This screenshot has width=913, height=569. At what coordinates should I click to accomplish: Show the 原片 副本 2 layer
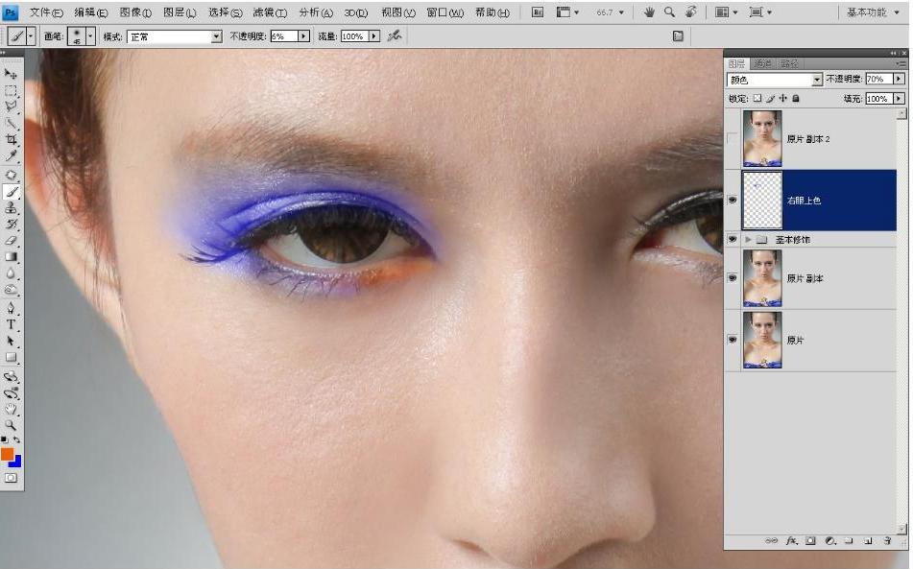coord(733,138)
